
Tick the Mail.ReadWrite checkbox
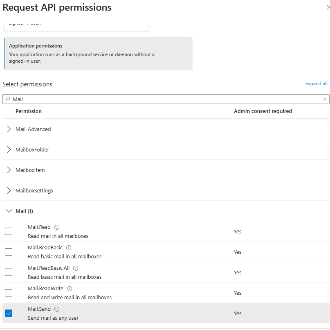9,293
